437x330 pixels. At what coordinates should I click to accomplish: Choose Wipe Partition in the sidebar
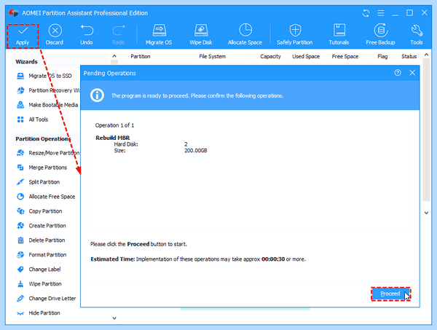pyautogui.click(x=39, y=283)
